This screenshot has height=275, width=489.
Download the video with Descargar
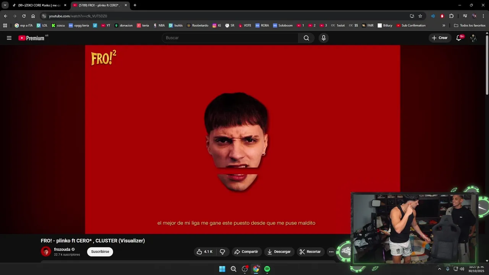click(x=279, y=252)
